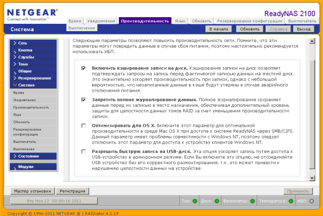Open Время in the sidebar submenu

click(x=33, y=93)
